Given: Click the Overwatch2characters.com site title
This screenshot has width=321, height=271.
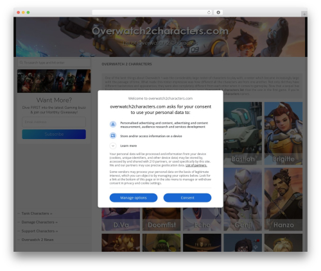Looking at the screenshot, I should click(x=160, y=31).
